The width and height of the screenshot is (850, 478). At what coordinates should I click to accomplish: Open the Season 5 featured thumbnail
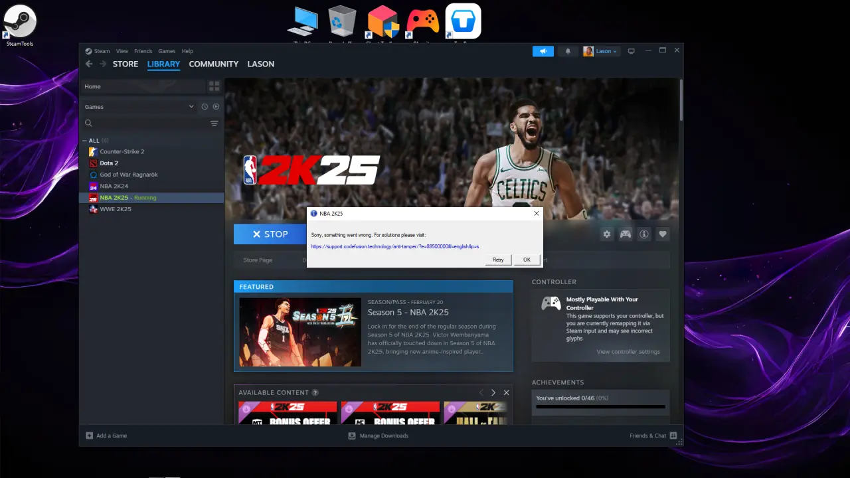pos(300,332)
